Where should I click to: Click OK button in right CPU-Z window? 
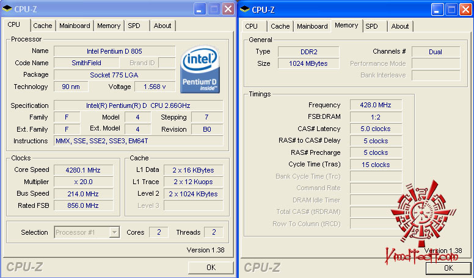(x=448, y=268)
